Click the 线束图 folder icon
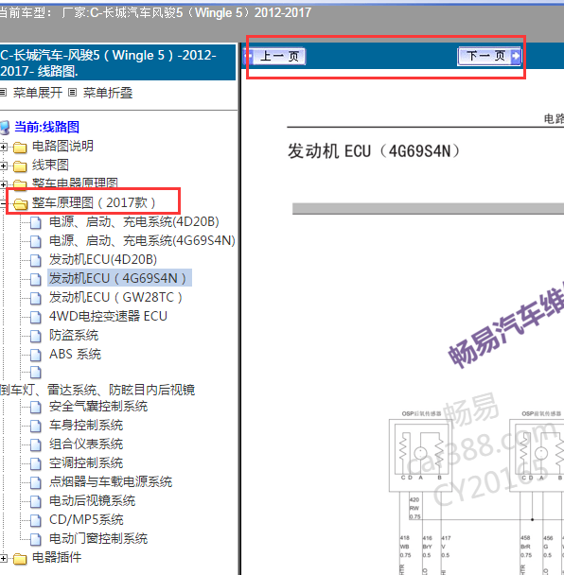This screenshot has width=564, height=575. (x=20, y=166)
